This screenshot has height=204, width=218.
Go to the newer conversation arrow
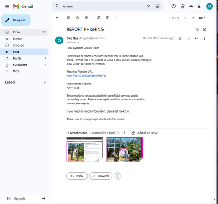185,18
